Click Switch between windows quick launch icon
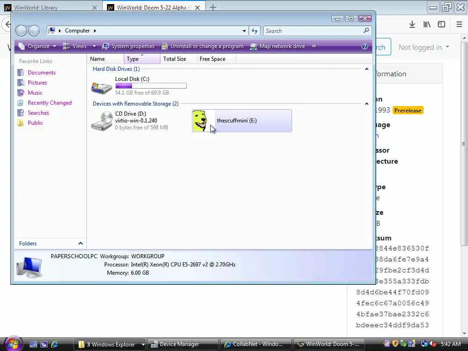Screen dimensions: 468x351 44,345
